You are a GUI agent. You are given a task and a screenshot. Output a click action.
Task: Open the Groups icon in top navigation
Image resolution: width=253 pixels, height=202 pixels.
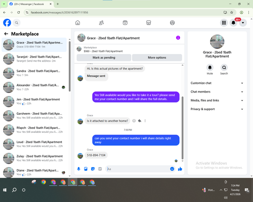pos(172,23)
